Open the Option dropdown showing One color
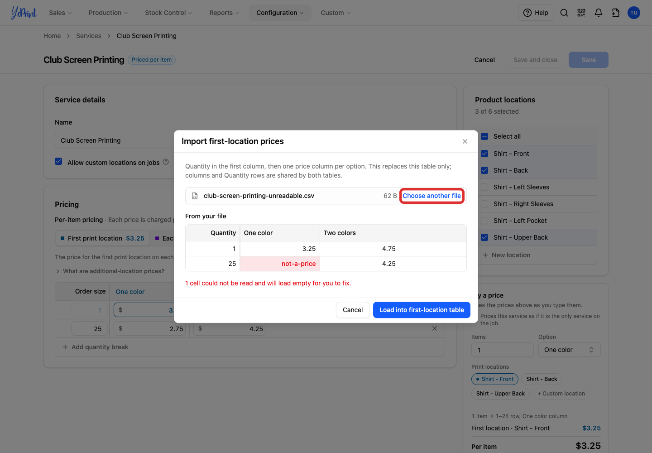Image resolution: width=652 pixels, height=453 pixels. click(x=569, y=350)
